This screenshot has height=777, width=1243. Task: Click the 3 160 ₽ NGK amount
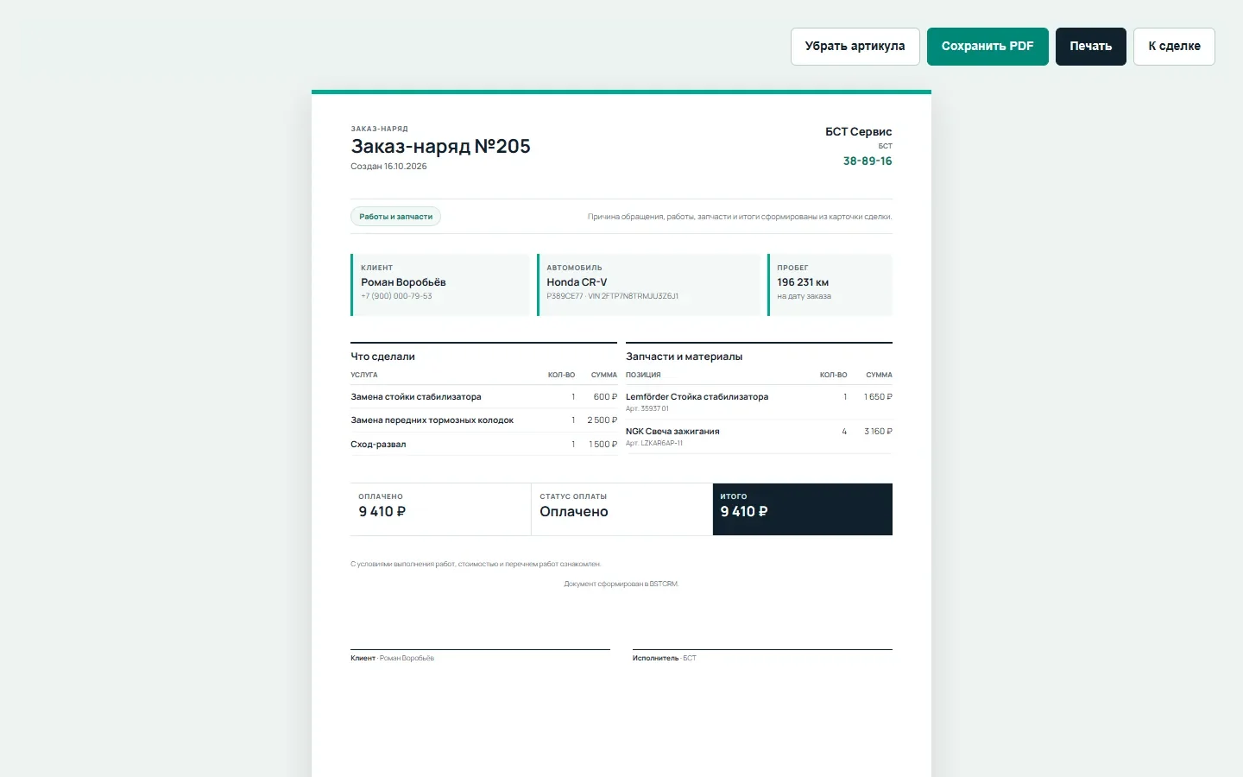click(878, 432)
